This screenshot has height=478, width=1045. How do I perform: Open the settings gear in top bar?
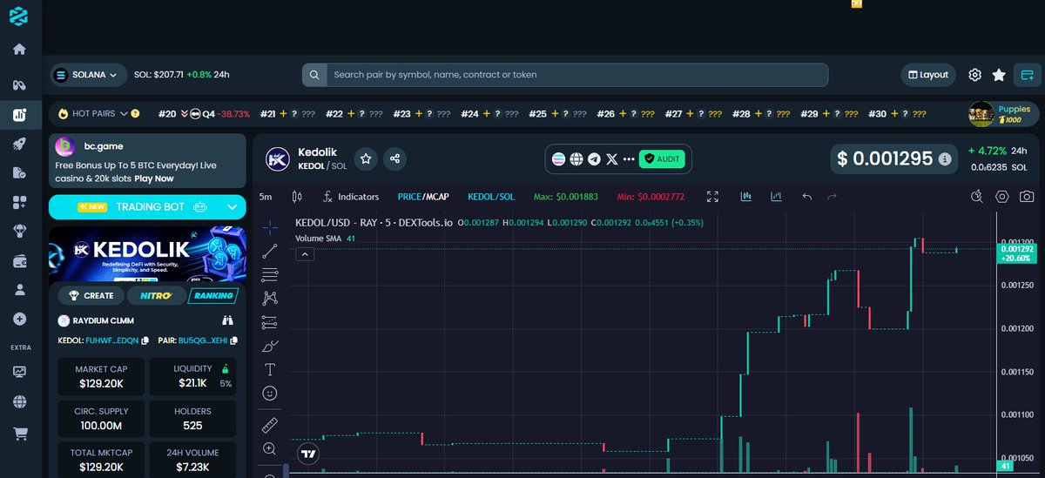(x=975, y=75)
